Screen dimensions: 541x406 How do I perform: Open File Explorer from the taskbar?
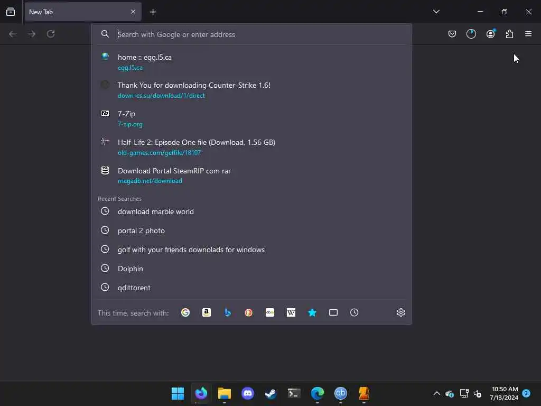click(x=224, y=393)
